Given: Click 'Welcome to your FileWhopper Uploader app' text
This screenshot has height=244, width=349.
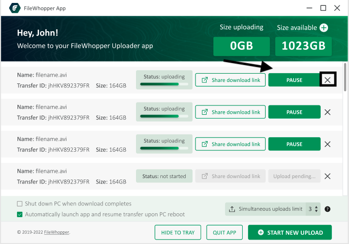Looking at the screenshot, I should point(85,46).
